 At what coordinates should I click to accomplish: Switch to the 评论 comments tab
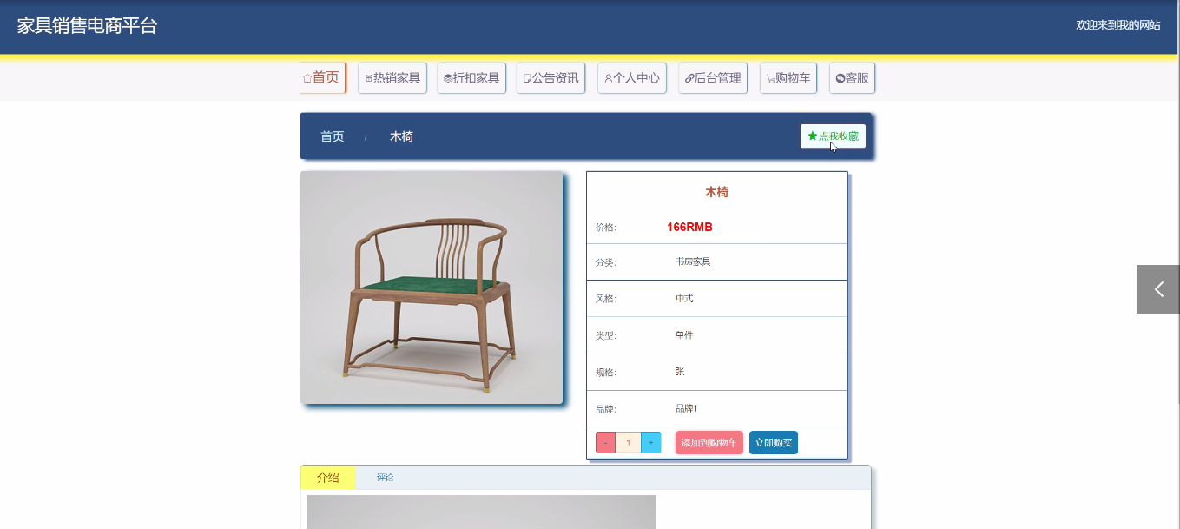point(385,478)
